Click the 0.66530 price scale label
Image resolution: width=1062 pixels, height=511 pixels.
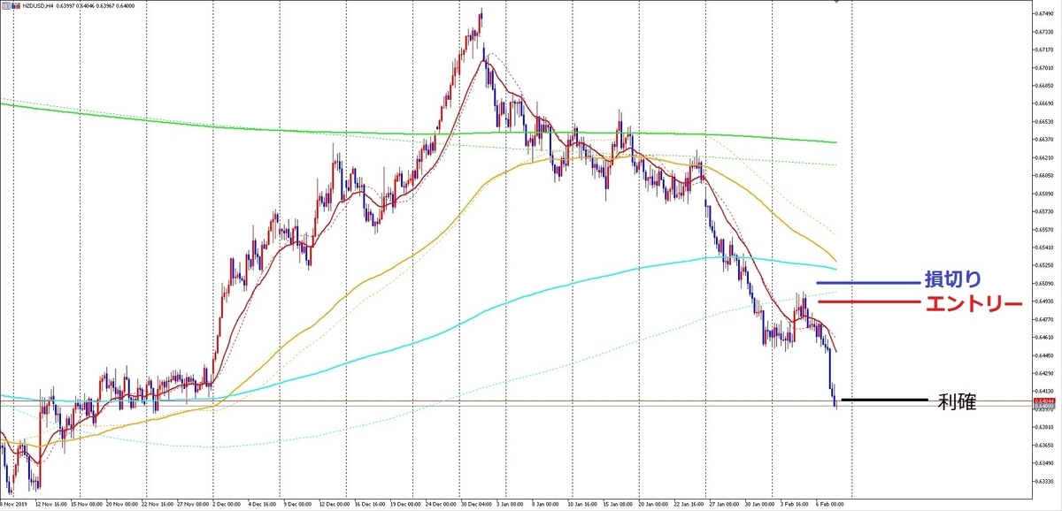tap(1044, 121)
